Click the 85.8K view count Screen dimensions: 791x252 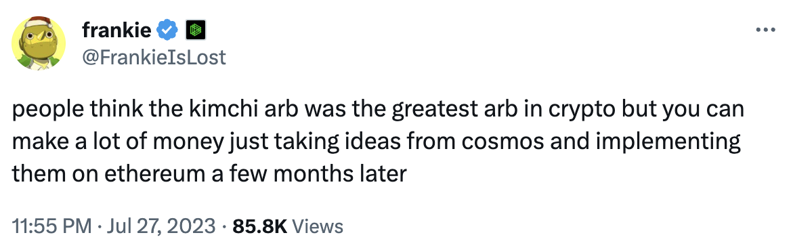coord(259,226)
